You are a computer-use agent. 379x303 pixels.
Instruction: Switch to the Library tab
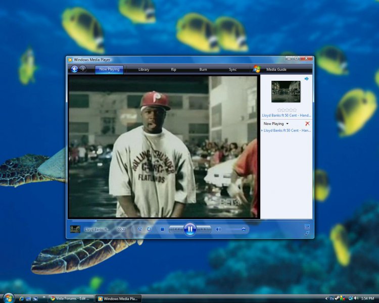144,69
